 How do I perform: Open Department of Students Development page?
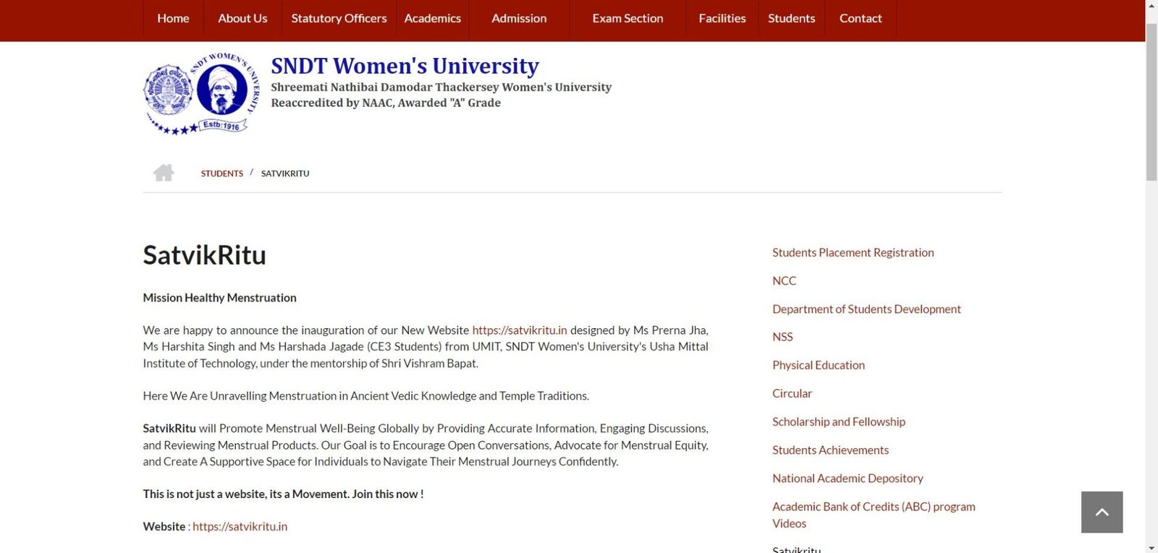[866, 309]
